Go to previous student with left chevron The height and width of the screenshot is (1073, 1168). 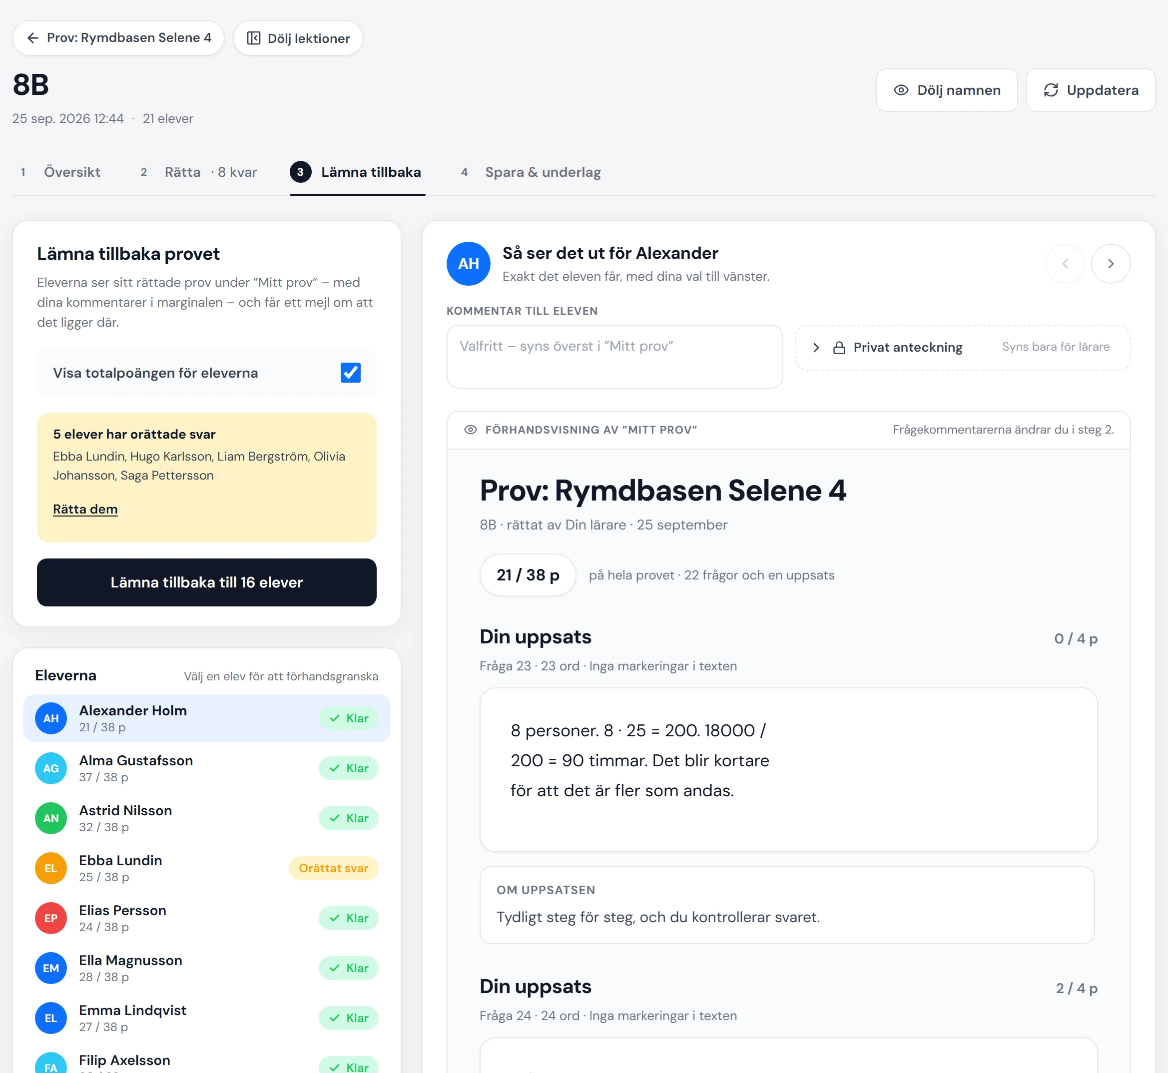coord(1065,264)
